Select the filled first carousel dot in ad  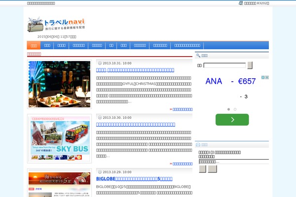point(228,109)
